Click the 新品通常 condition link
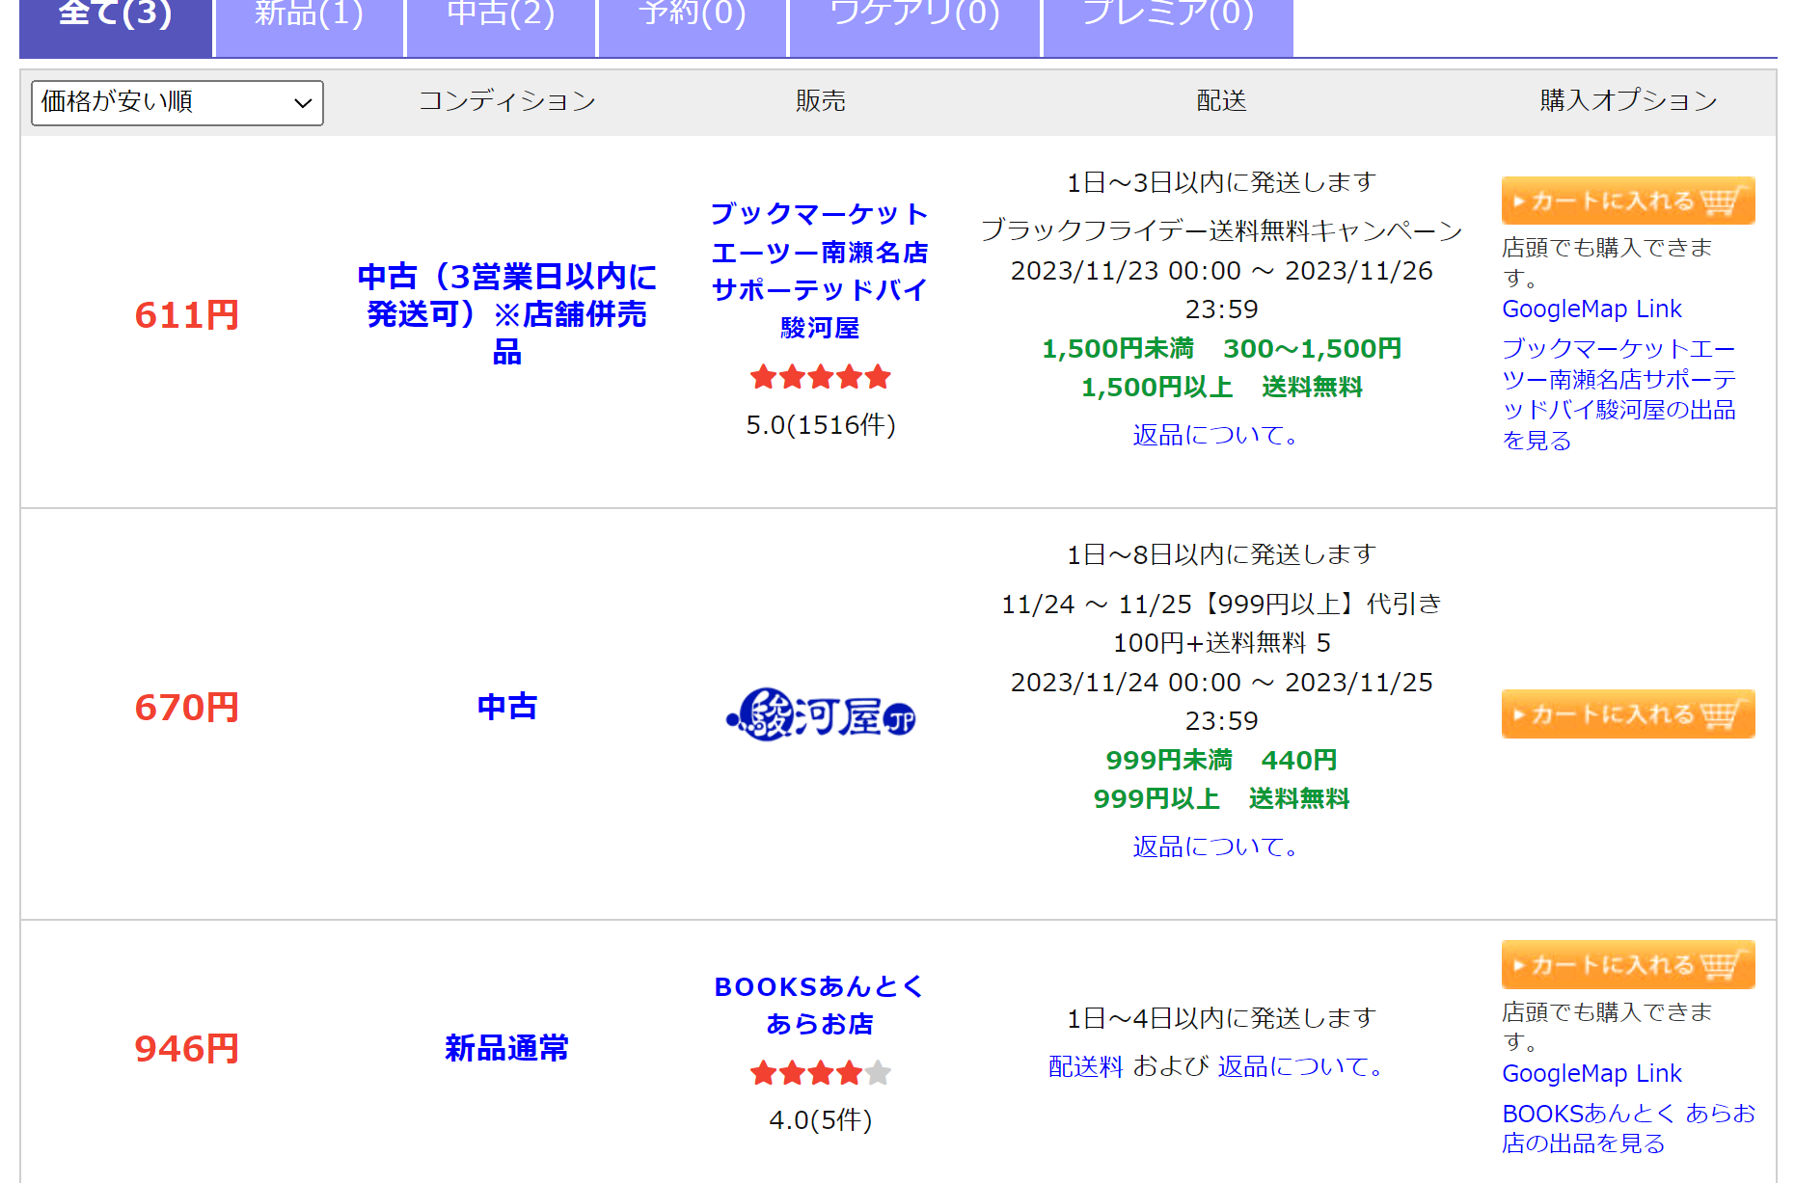The image size is (1795, 1183). [506, 1048]
